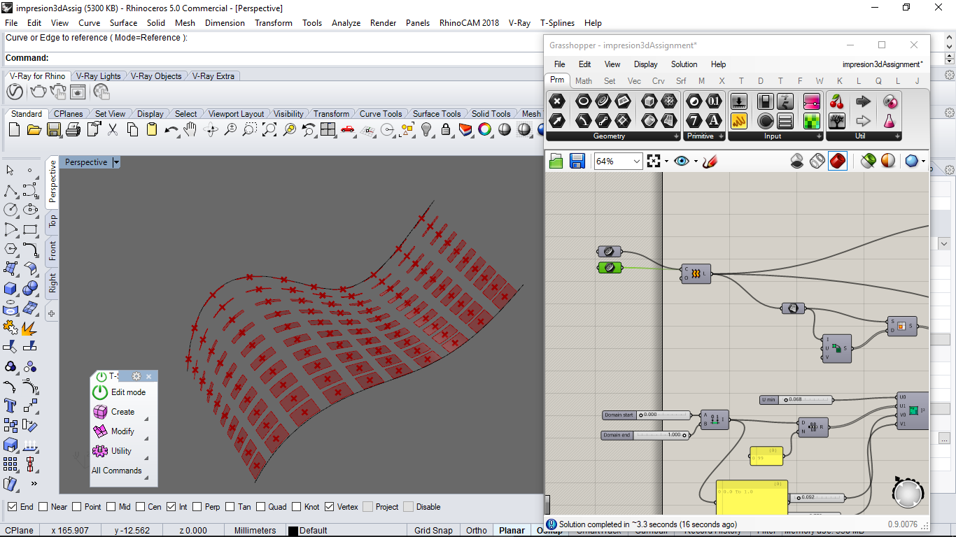Select the Text 'A' parameter icon
Screen dimensions: 956x537
point(714,121)
